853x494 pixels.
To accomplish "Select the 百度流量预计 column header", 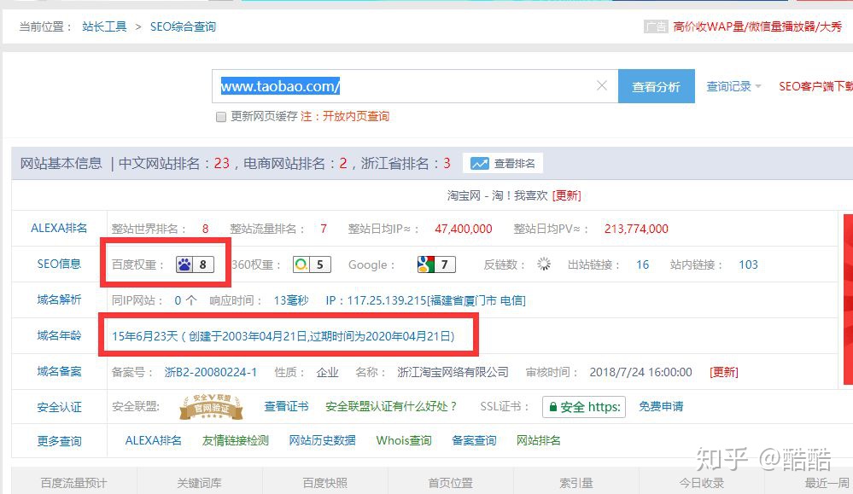I will tap(74, 483).
